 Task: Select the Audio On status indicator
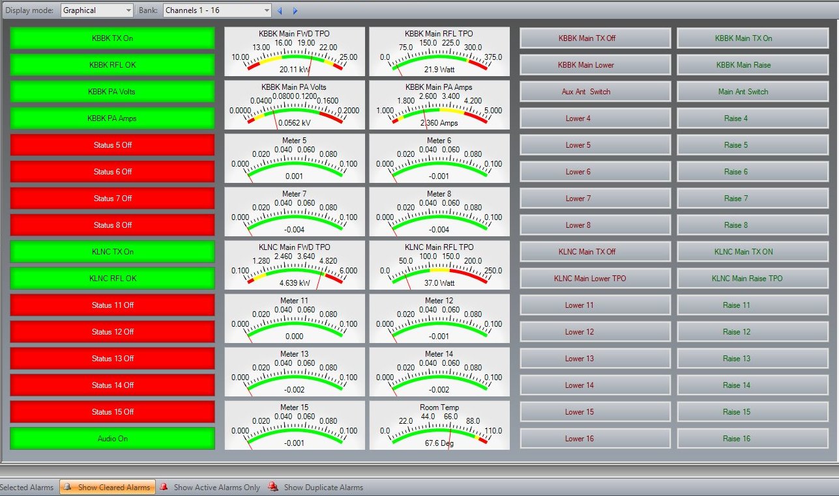point(112,439)
